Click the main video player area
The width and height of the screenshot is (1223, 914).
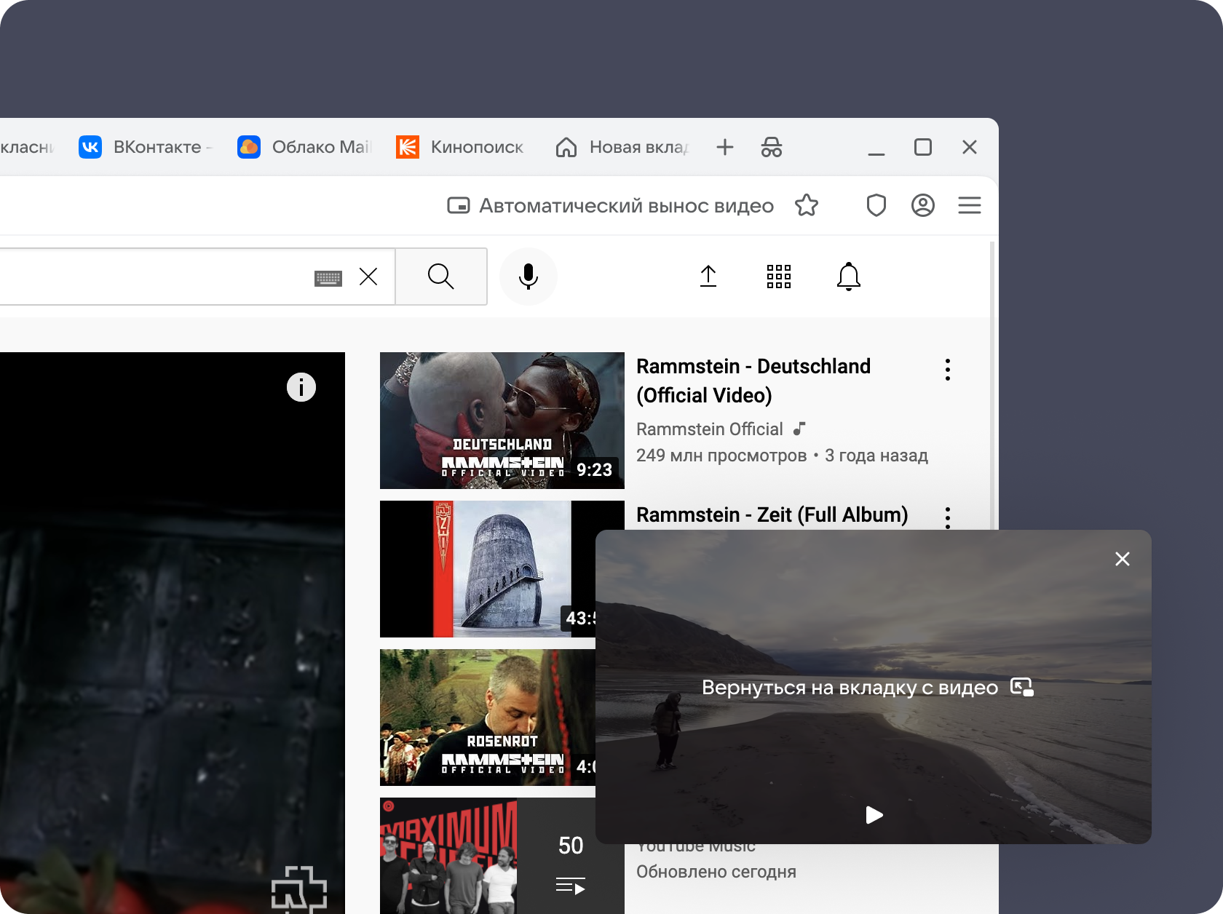(172, 633)
